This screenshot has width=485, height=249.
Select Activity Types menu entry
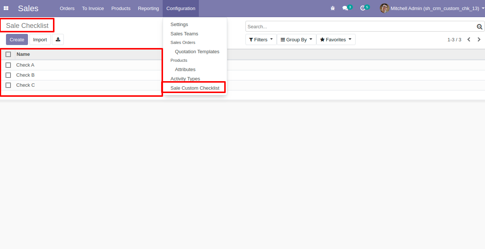(x=195, y=79)
